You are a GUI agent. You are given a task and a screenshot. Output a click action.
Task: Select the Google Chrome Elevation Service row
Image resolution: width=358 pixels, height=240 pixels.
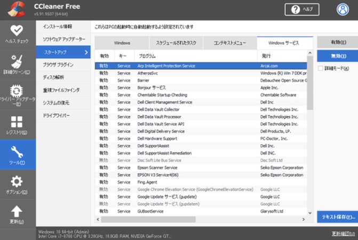click(x=201, y=189)
